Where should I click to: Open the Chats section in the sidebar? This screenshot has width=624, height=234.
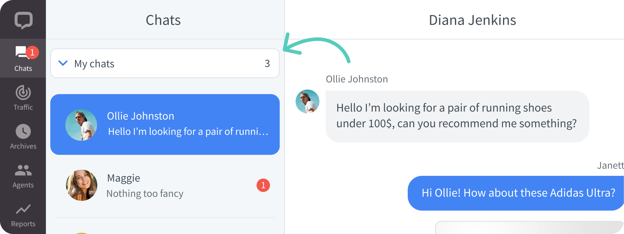(x=23, y=58)
